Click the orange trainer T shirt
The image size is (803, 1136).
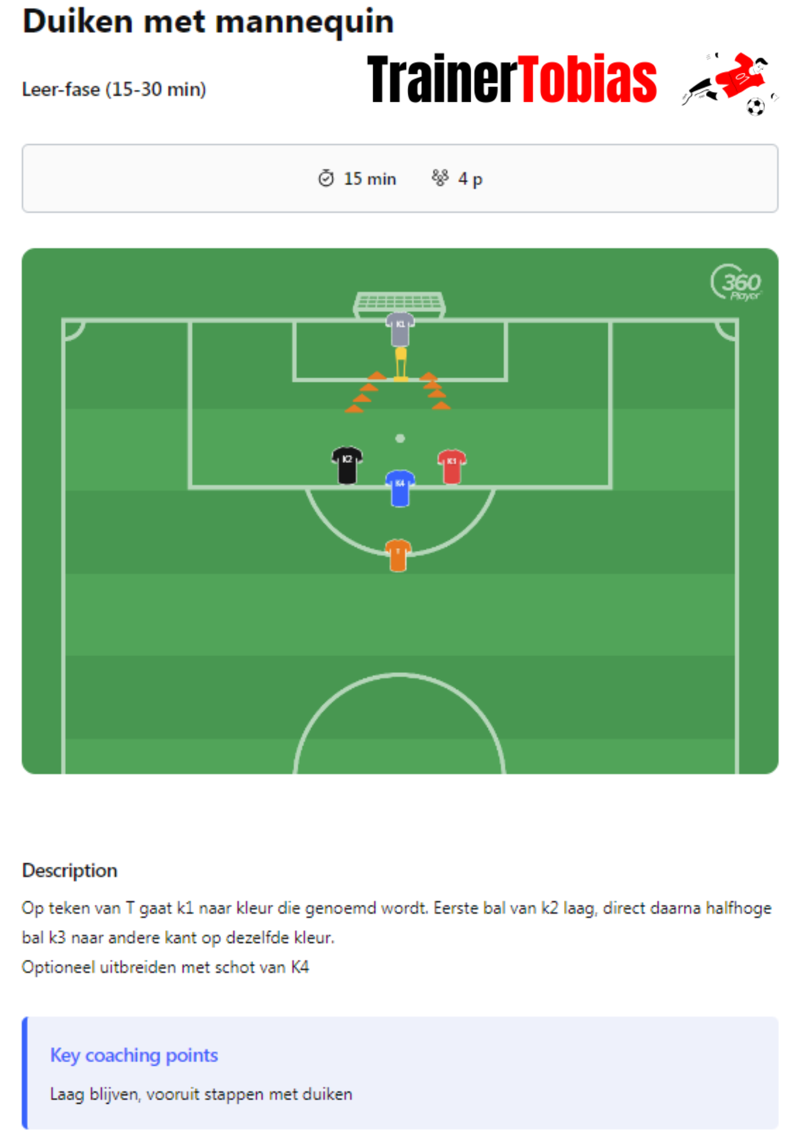398,555
